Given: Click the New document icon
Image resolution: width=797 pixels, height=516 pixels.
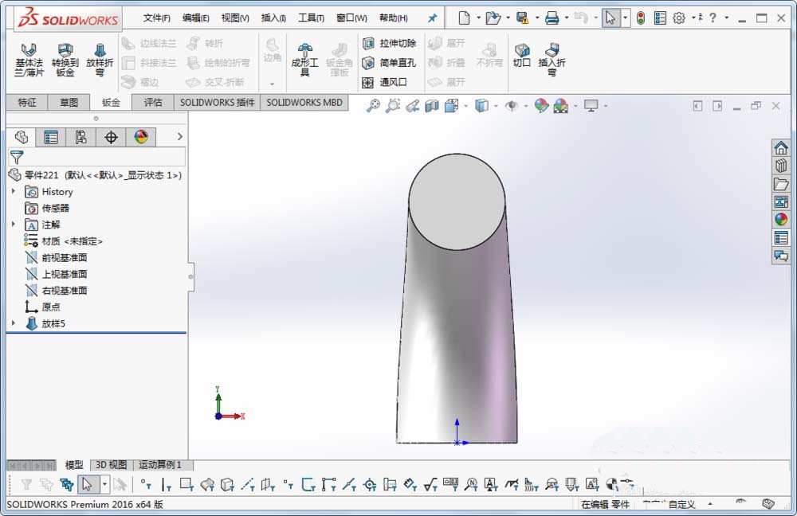Looking at the screenshot, I should point(464,18).
